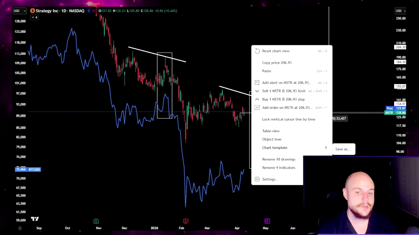
Task: Select the upper white trendline near December
Action: [x=157, y=55]
